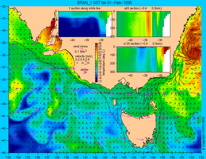Click the largest velocity legend arrowhead
The image size is (206, 159).
pyautogui.click(x=87, y=63)
